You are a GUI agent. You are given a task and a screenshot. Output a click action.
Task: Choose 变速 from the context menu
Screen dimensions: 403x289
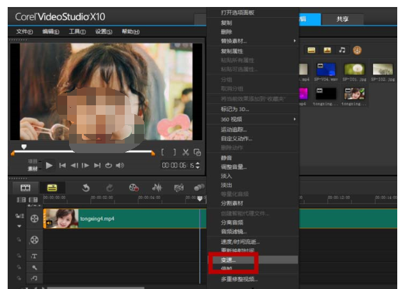(x=253, y=260)
